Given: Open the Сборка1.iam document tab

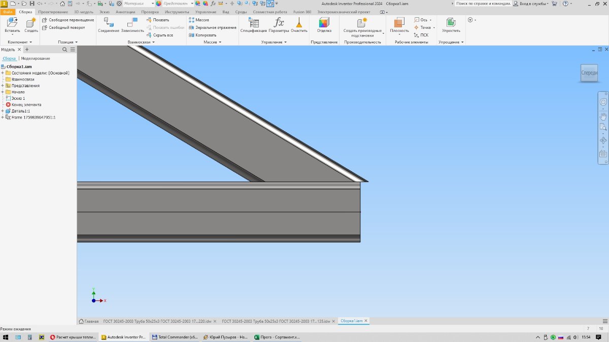Looking at the screenshot, I should click(x=352, y=321).
